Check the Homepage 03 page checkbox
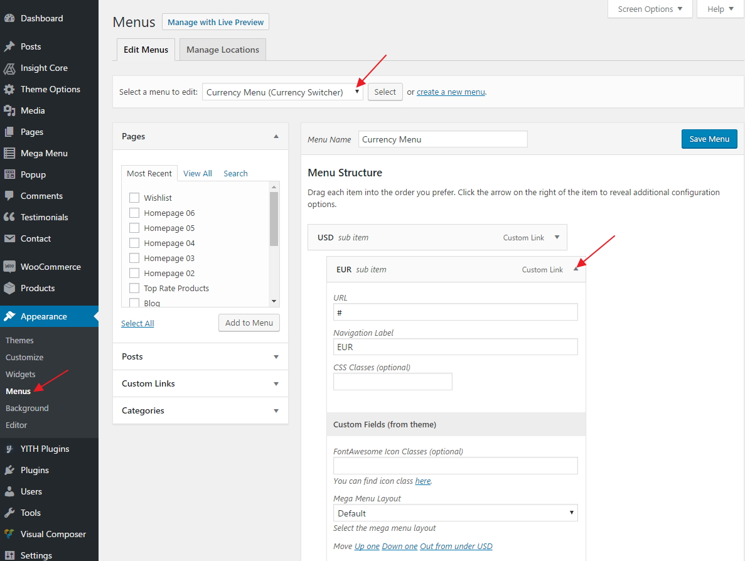This screenshot has height=561, width=745. point(134,258)
